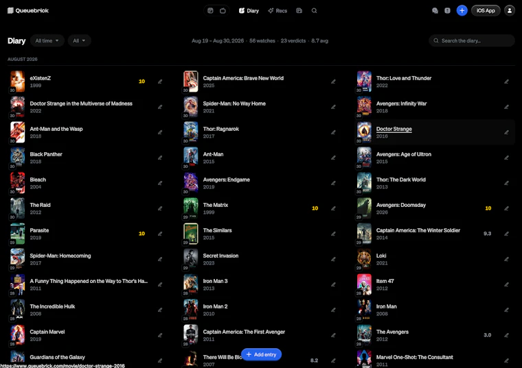Screen dimensions: 522x368
Task: Open the lists icon next to Recs
Action: tap(299, 11)
